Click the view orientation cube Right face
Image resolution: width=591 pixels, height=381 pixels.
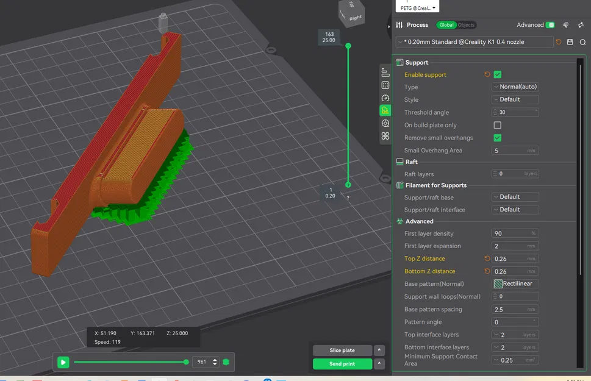(x=355, y=18)
